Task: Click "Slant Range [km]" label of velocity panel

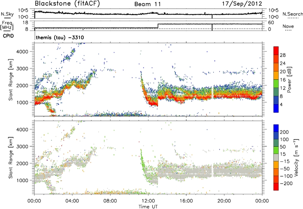Action: (x=11, y=158)
